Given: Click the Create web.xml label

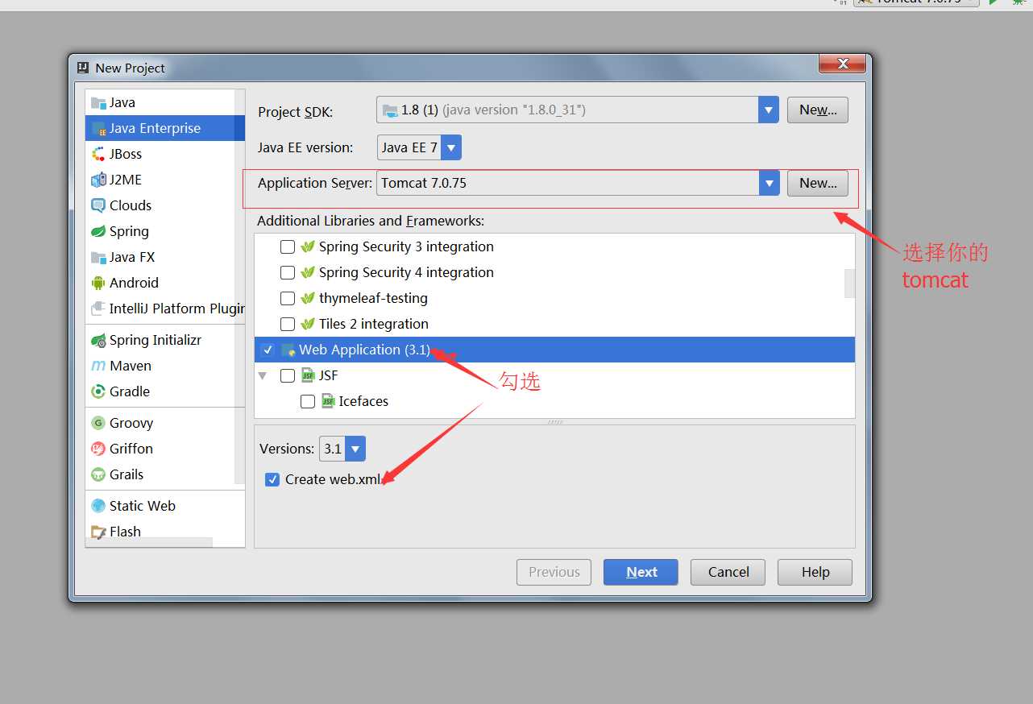Looking at the screenshot, I should click(333, 479).
